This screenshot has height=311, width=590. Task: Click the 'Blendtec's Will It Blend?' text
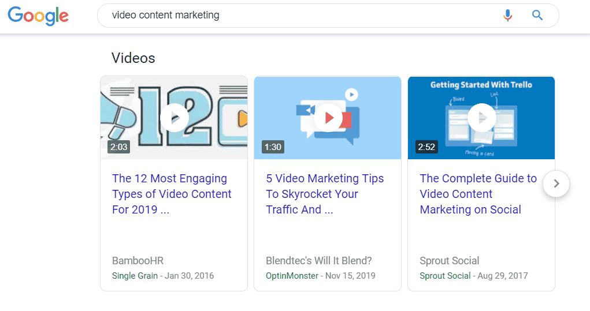pyautogui.click(x=319, y=261)
